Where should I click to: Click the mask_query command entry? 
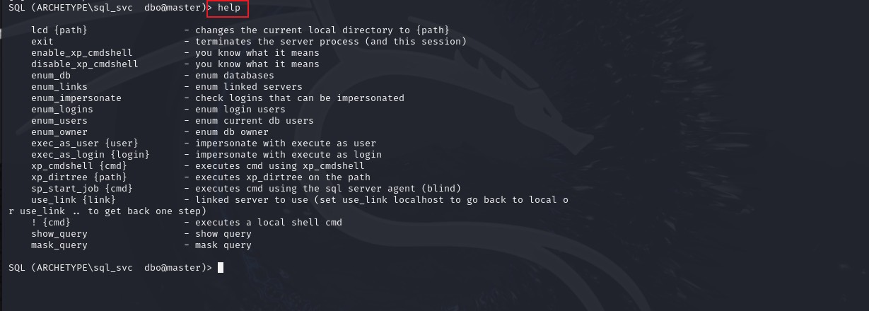click(59, 245)
